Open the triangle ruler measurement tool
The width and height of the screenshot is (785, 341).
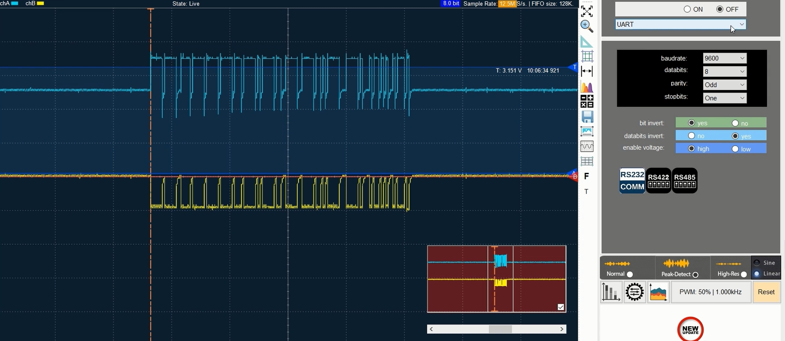[x=587, y=42]
